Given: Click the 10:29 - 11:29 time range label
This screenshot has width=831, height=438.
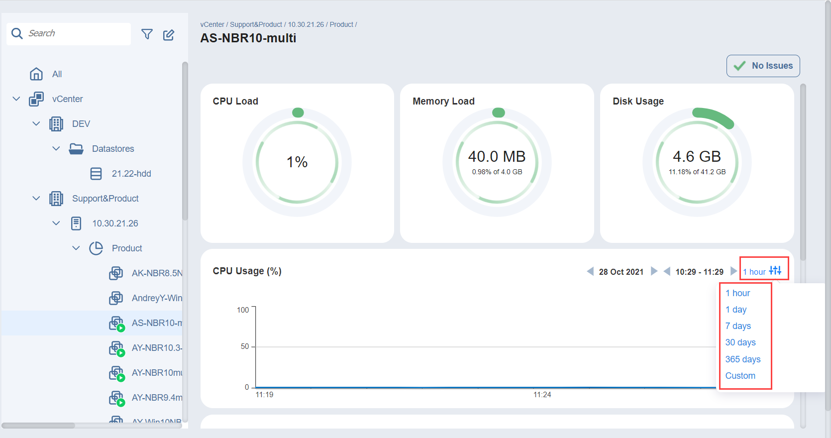Looking at the screenshot, I should 700,272.
